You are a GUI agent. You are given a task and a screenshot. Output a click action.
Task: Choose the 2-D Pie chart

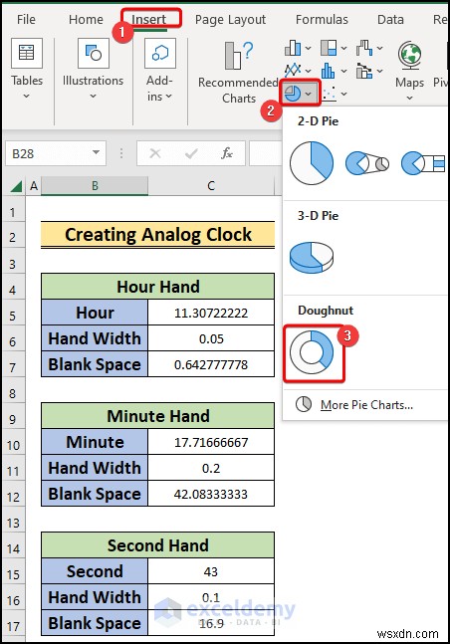point(312,163)
